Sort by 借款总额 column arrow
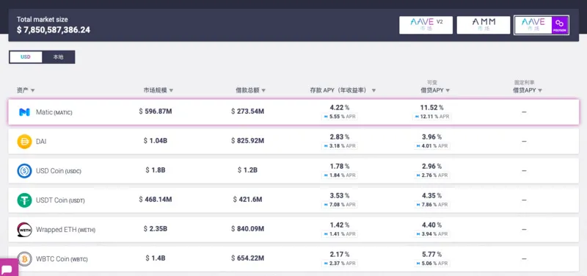587x276 pixels. coord(263,90)
